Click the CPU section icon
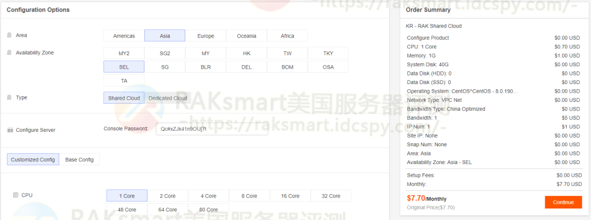The image size is (591, 220). click(16, 195)
